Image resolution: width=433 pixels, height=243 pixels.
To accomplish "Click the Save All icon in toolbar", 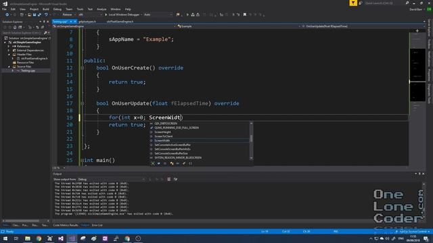I will pyautogui.click(x=39, y=15).
